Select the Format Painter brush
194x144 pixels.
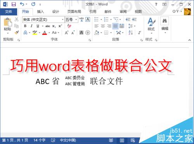pos(17,33)
